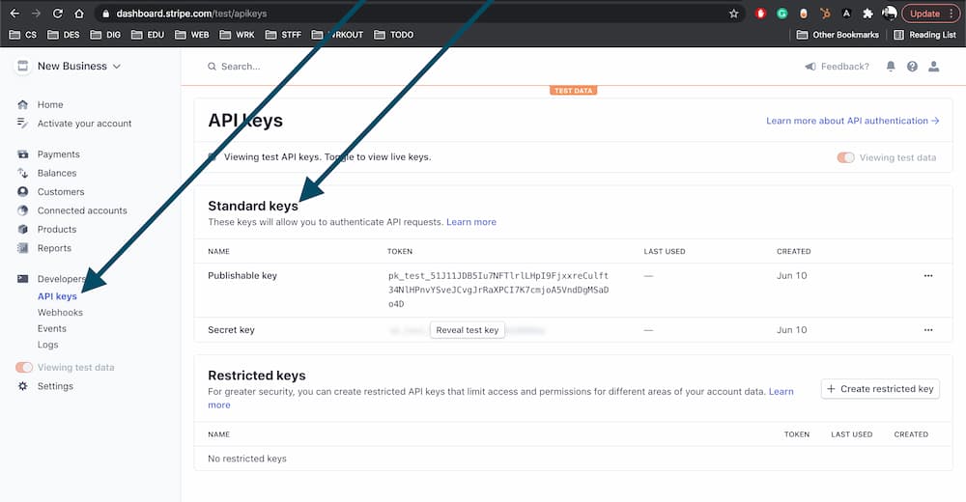The image size is (966, 502).
Task: Click the Home icon in sidebar
Action: tap(23, 104)
